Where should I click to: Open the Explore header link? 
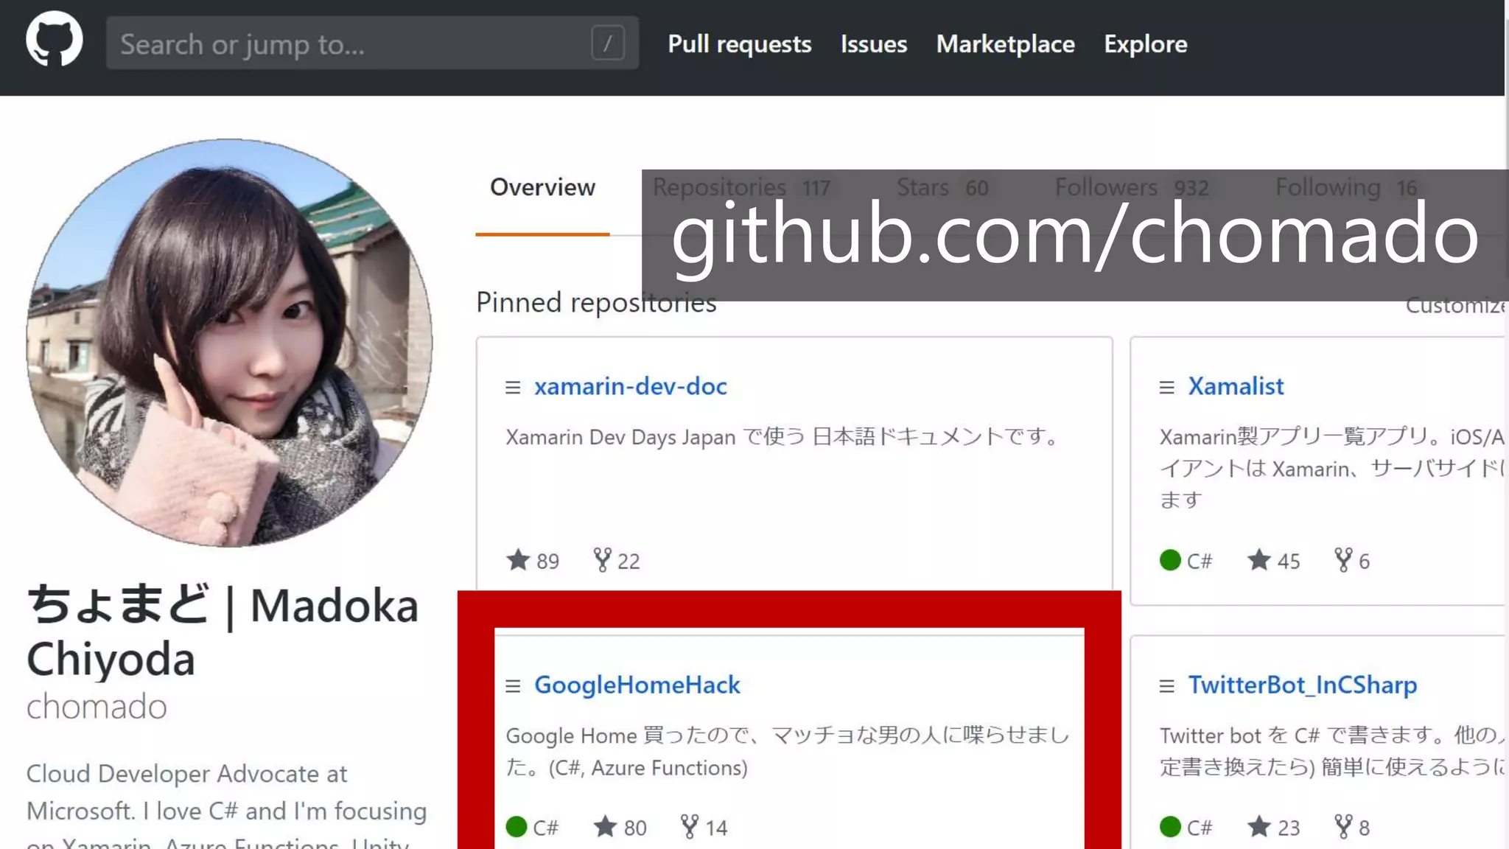point(1145,44)
